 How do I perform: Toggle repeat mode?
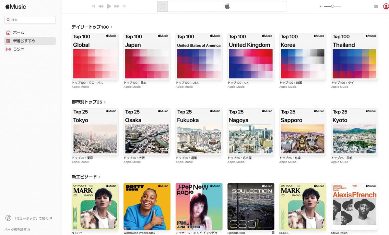(x=124, y=6)
